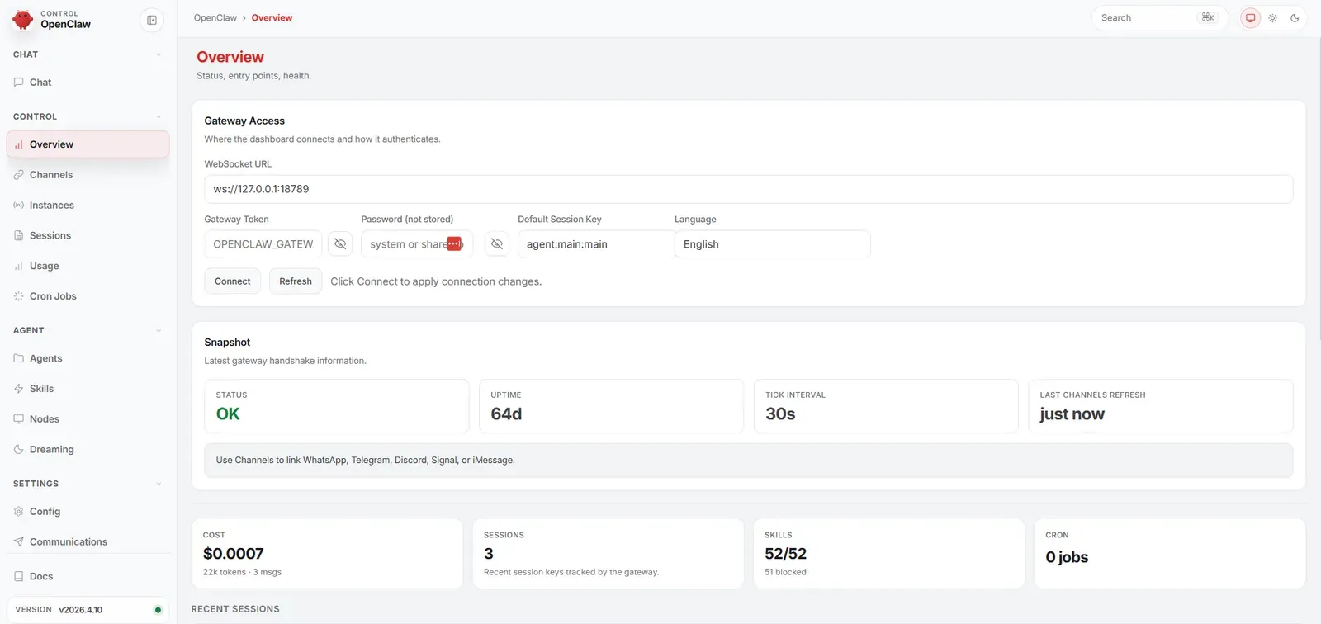Collapse the SETTINGS section chevron
This screenshot has height=624, width=1321.
coord(159,484)
